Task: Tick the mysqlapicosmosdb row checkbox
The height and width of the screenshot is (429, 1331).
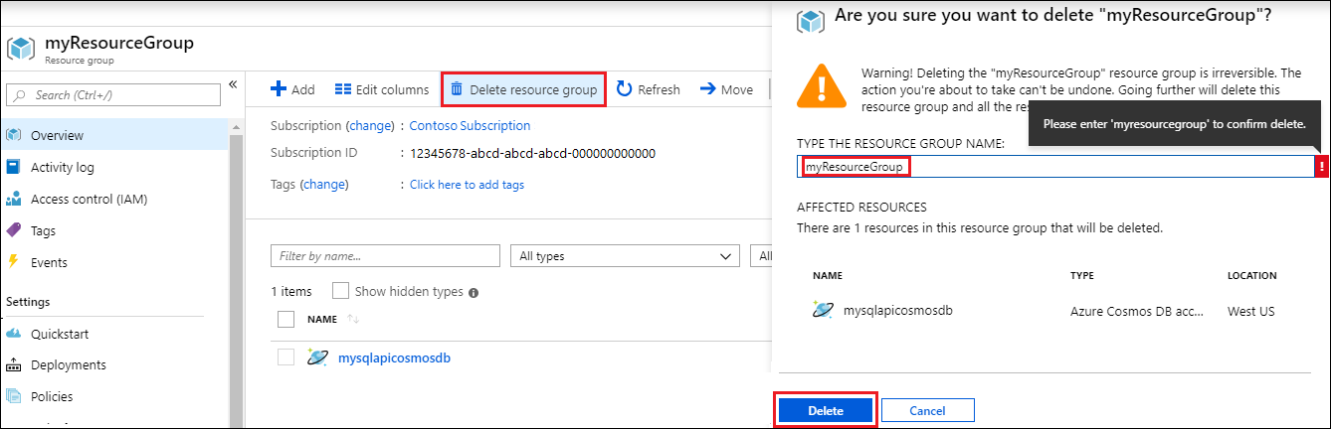Action: click(x=286, y=357)
